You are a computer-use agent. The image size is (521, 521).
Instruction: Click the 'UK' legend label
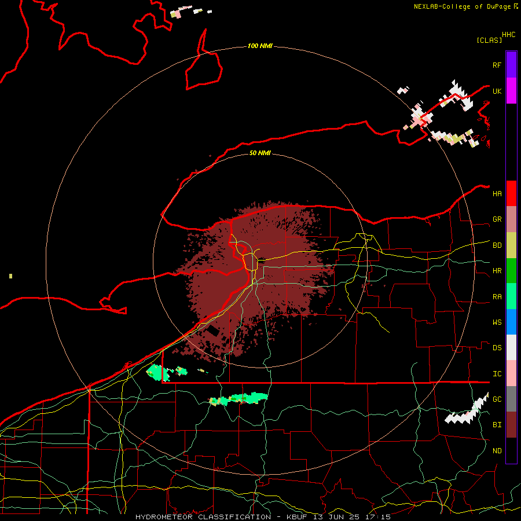pos(497,91)
